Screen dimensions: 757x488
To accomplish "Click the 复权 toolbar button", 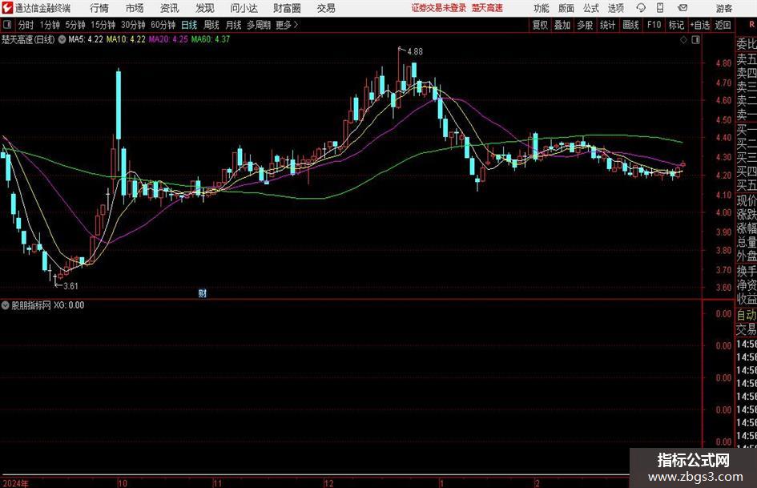I will click(x=540, y=25).
